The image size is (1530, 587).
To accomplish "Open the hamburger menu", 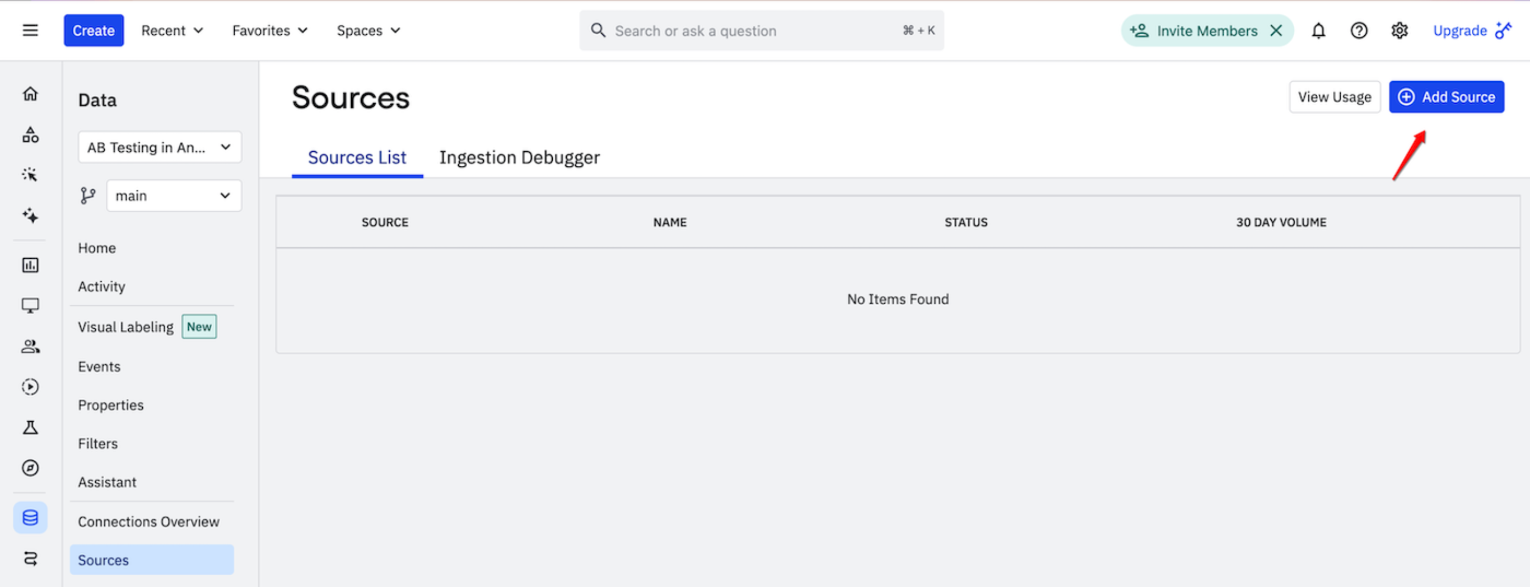I will tap(30, 30).
